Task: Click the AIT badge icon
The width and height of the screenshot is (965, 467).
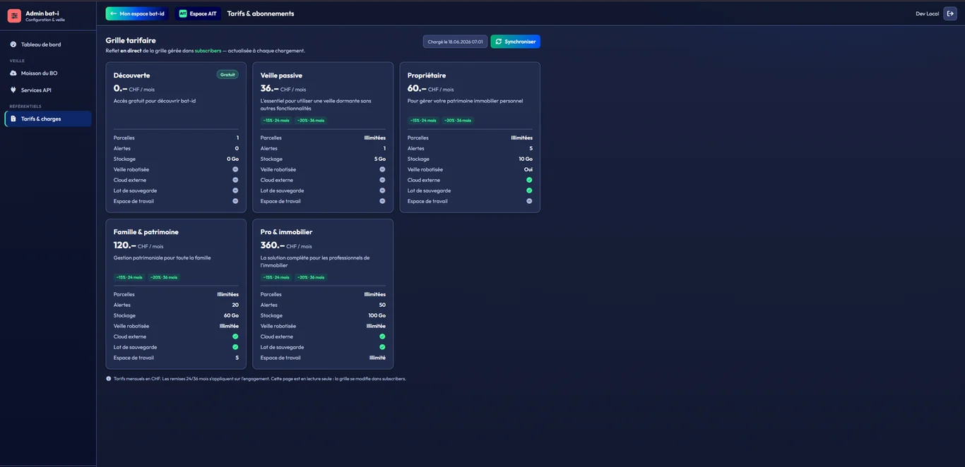Action: click(183, 13)
